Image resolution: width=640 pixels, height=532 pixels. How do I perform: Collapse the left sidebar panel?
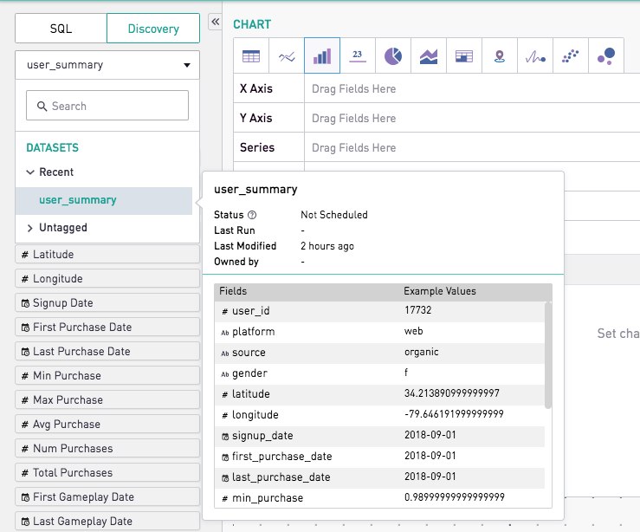click(215, 23)
